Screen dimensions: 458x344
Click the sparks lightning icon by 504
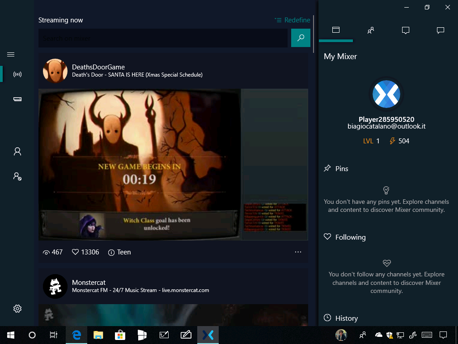click(392, 141)
